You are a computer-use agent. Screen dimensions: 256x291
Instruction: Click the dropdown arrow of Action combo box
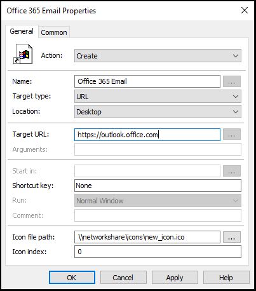pyautogui.click(x=236, y=56)
